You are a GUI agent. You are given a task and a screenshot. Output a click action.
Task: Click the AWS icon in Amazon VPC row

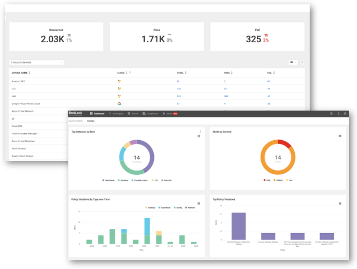coord(120,81)
